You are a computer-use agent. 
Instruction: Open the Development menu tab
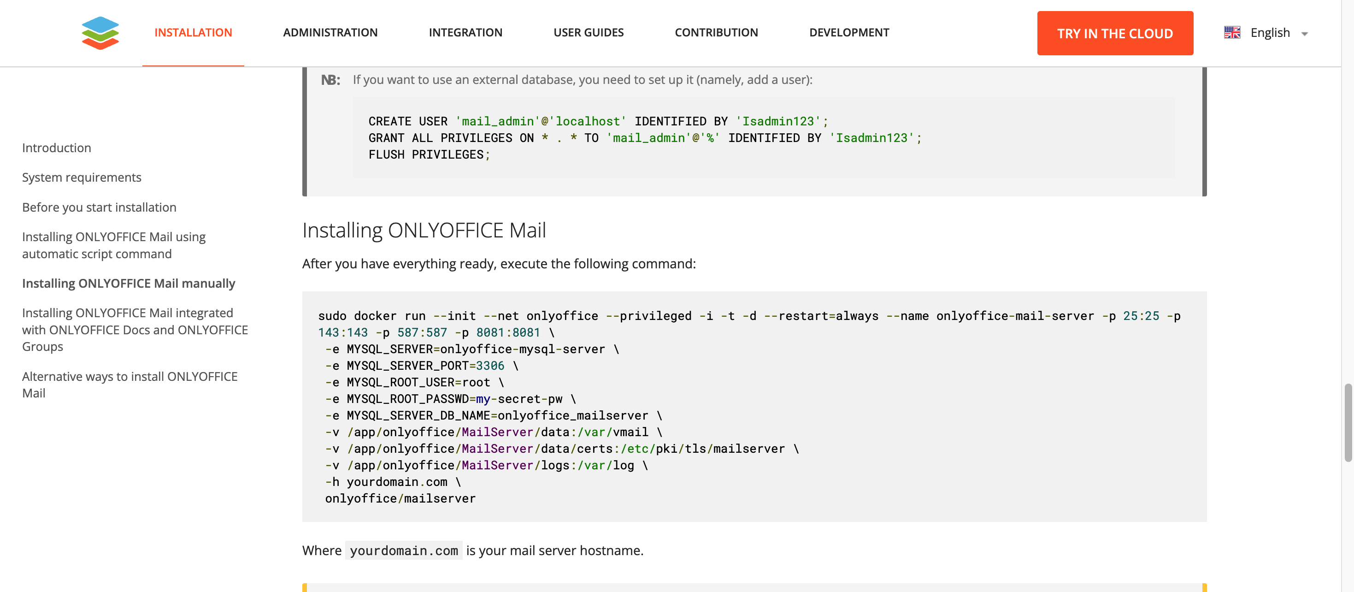tap(849, 33)
